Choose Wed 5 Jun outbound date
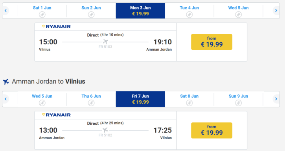 click(239, 11)
